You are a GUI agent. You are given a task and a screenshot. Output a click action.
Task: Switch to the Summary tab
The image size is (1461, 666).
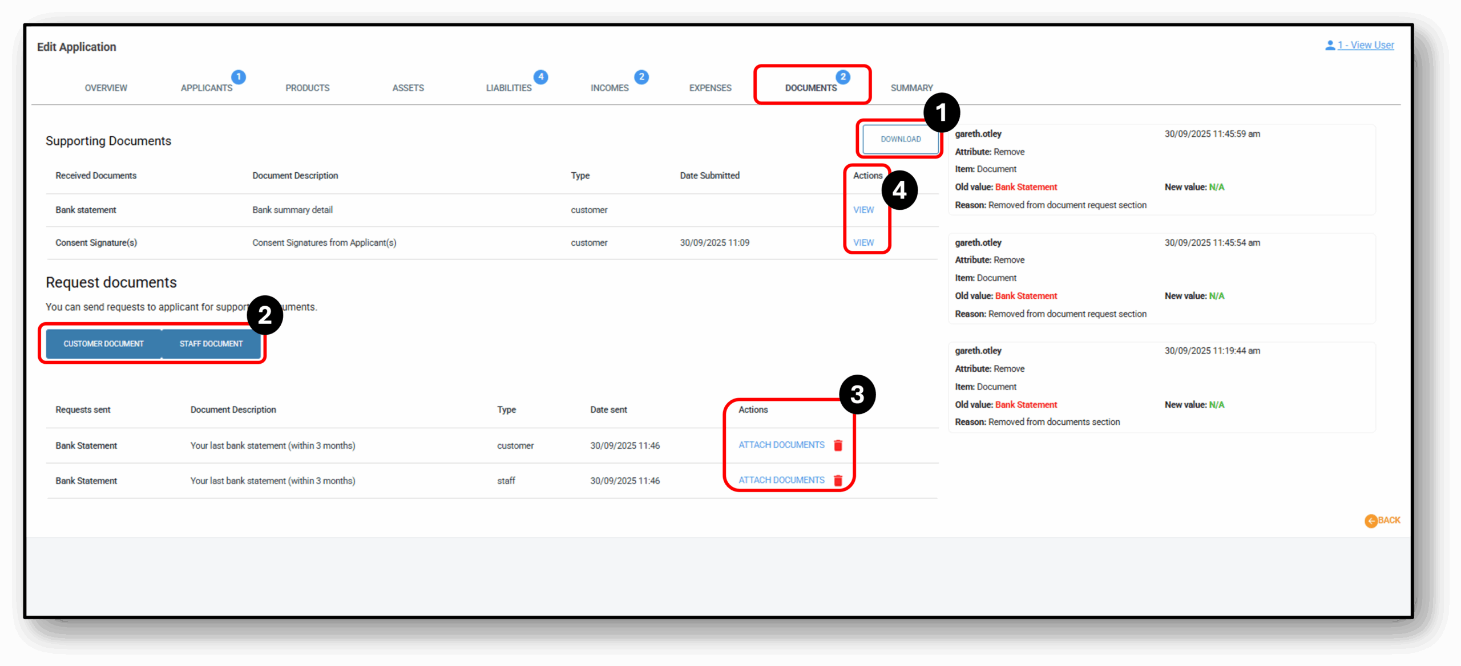click(x=911, y=88)
